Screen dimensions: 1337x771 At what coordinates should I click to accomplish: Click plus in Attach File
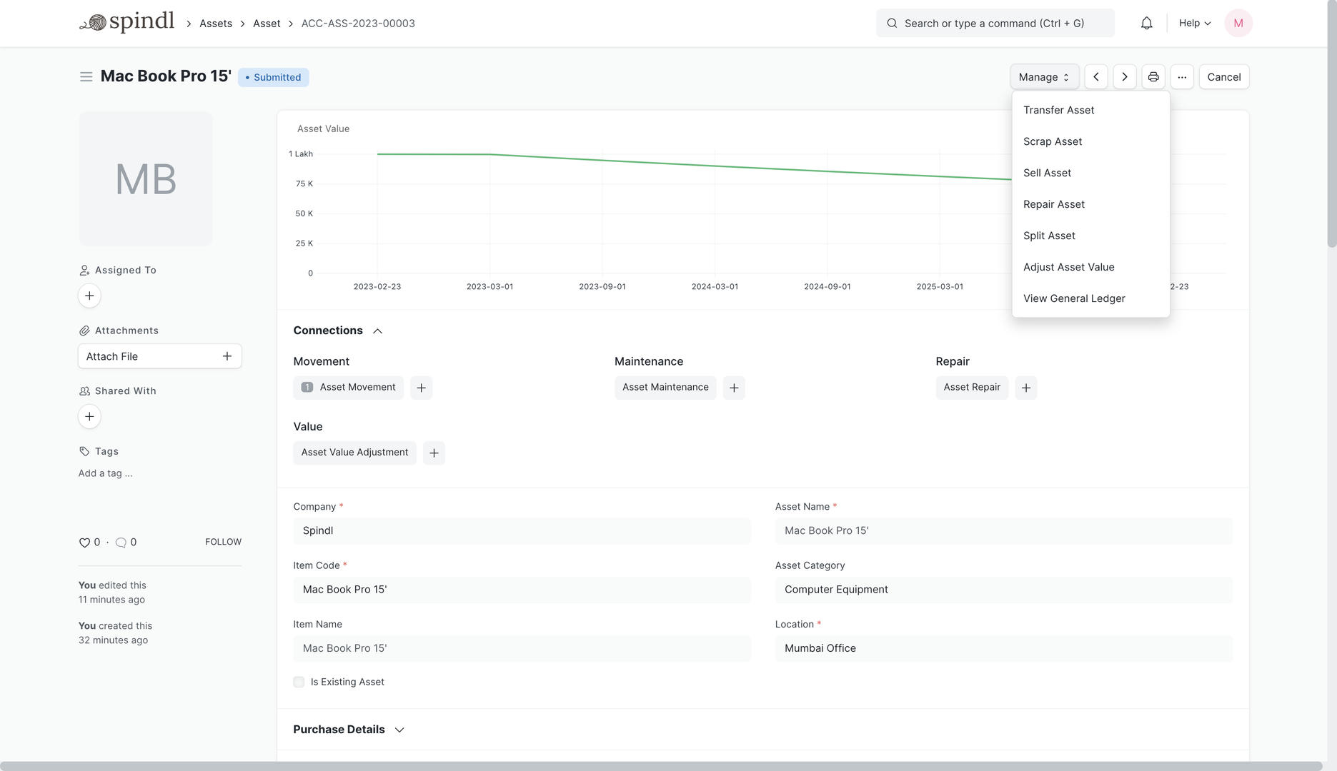point(227,356)
